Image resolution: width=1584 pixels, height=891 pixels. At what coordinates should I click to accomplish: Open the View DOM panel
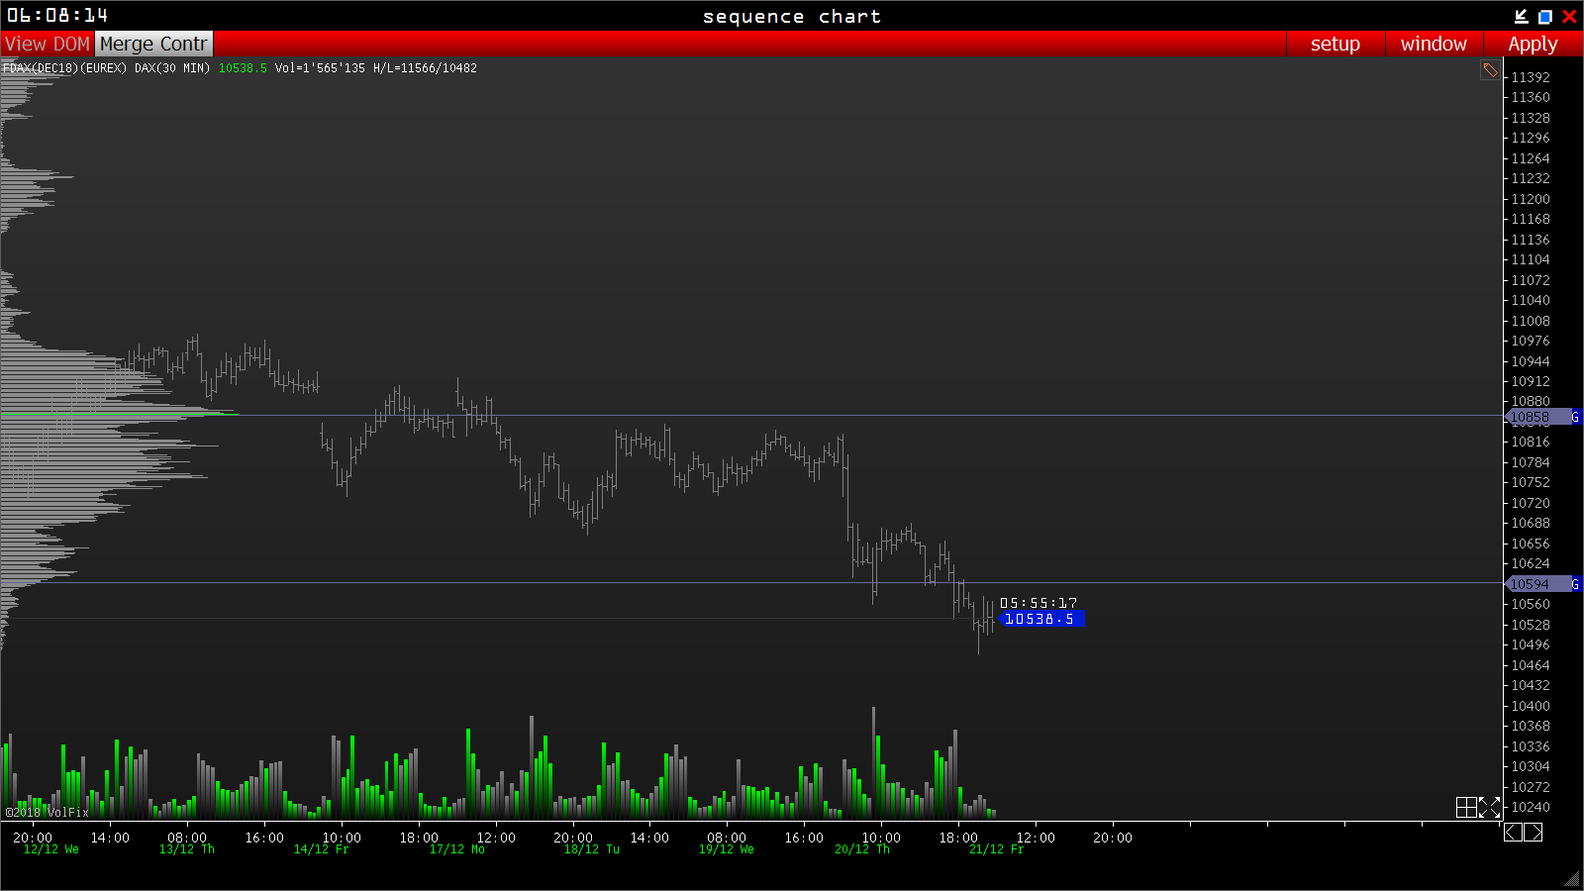(x=46, y=44)
